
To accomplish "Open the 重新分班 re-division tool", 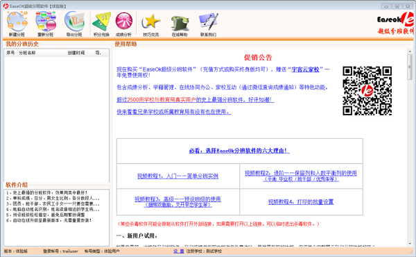I will point(46,24).
